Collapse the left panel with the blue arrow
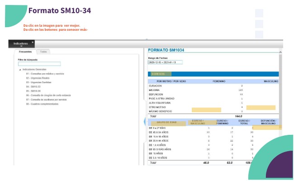Viewport: 294px width, 181px height. click(145, 122)
